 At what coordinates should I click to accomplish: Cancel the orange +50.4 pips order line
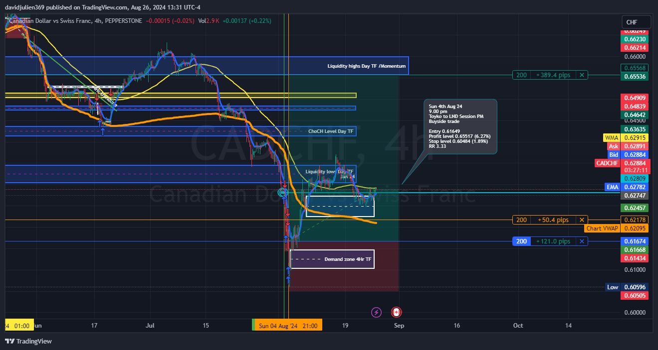(582, 220)
